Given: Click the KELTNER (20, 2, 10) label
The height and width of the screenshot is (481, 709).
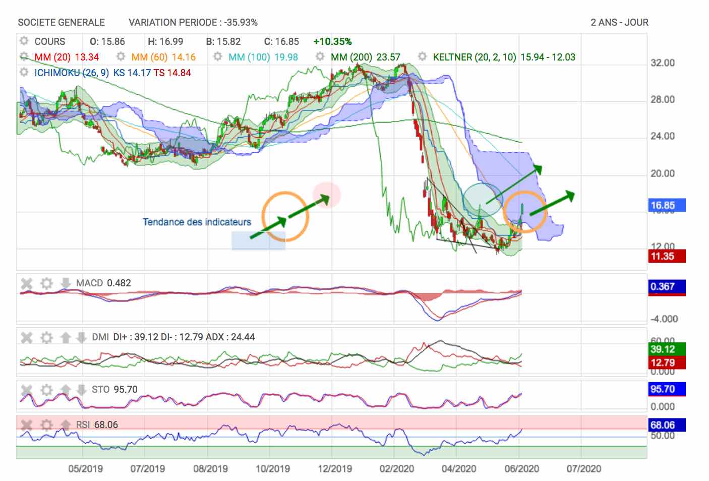Looking at the screenshot, I should [x=475, y=57].
